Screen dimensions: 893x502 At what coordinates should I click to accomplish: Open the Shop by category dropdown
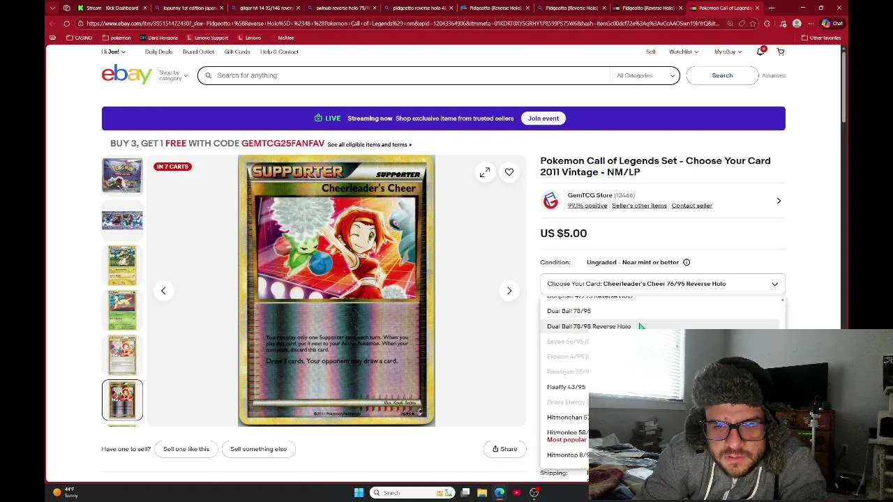tap(173, 75)
